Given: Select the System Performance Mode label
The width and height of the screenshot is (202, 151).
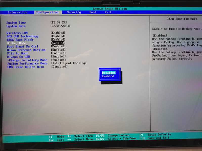Looking at the screenshot, I should 28,64.
